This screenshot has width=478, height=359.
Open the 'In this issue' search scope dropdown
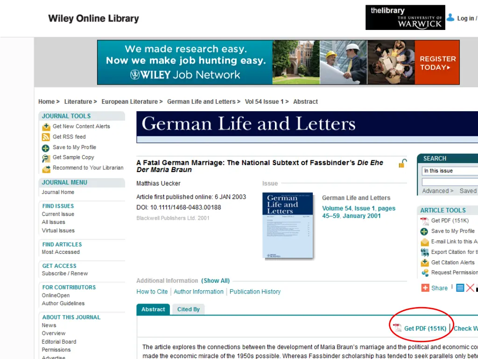[450, 171]
